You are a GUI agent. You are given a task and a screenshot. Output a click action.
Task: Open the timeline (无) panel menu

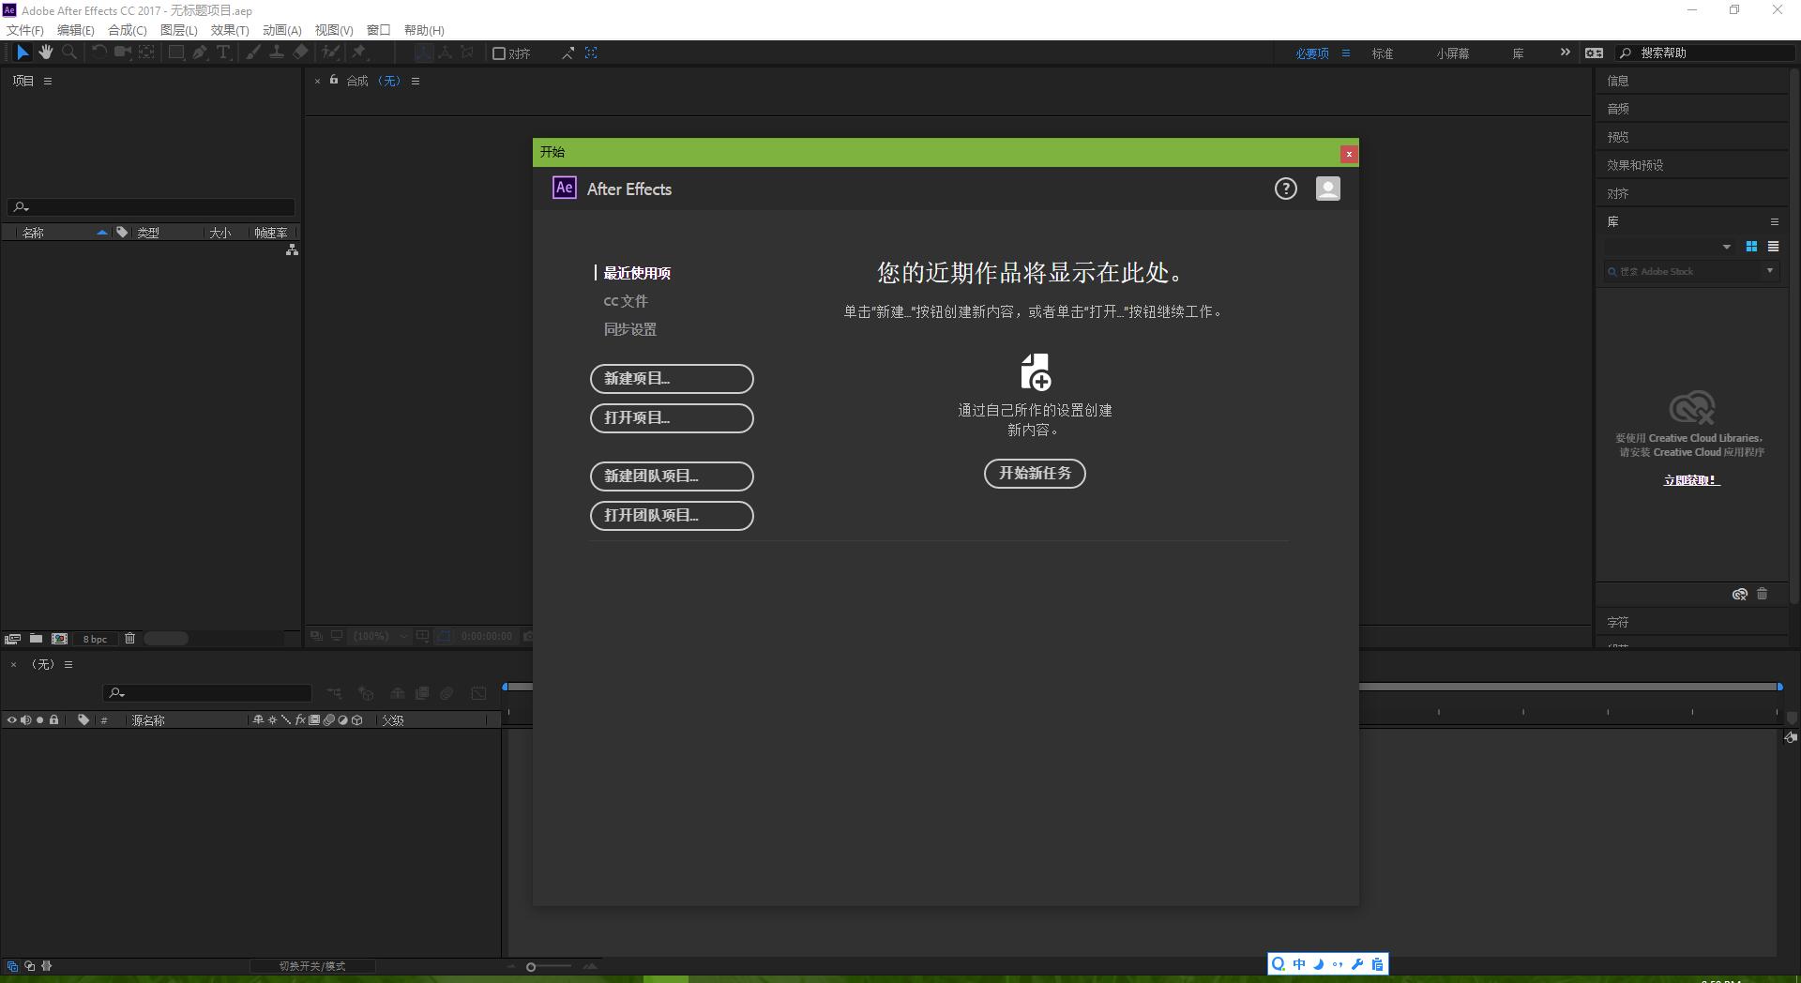pyautogui.click(x=68, y=664)
